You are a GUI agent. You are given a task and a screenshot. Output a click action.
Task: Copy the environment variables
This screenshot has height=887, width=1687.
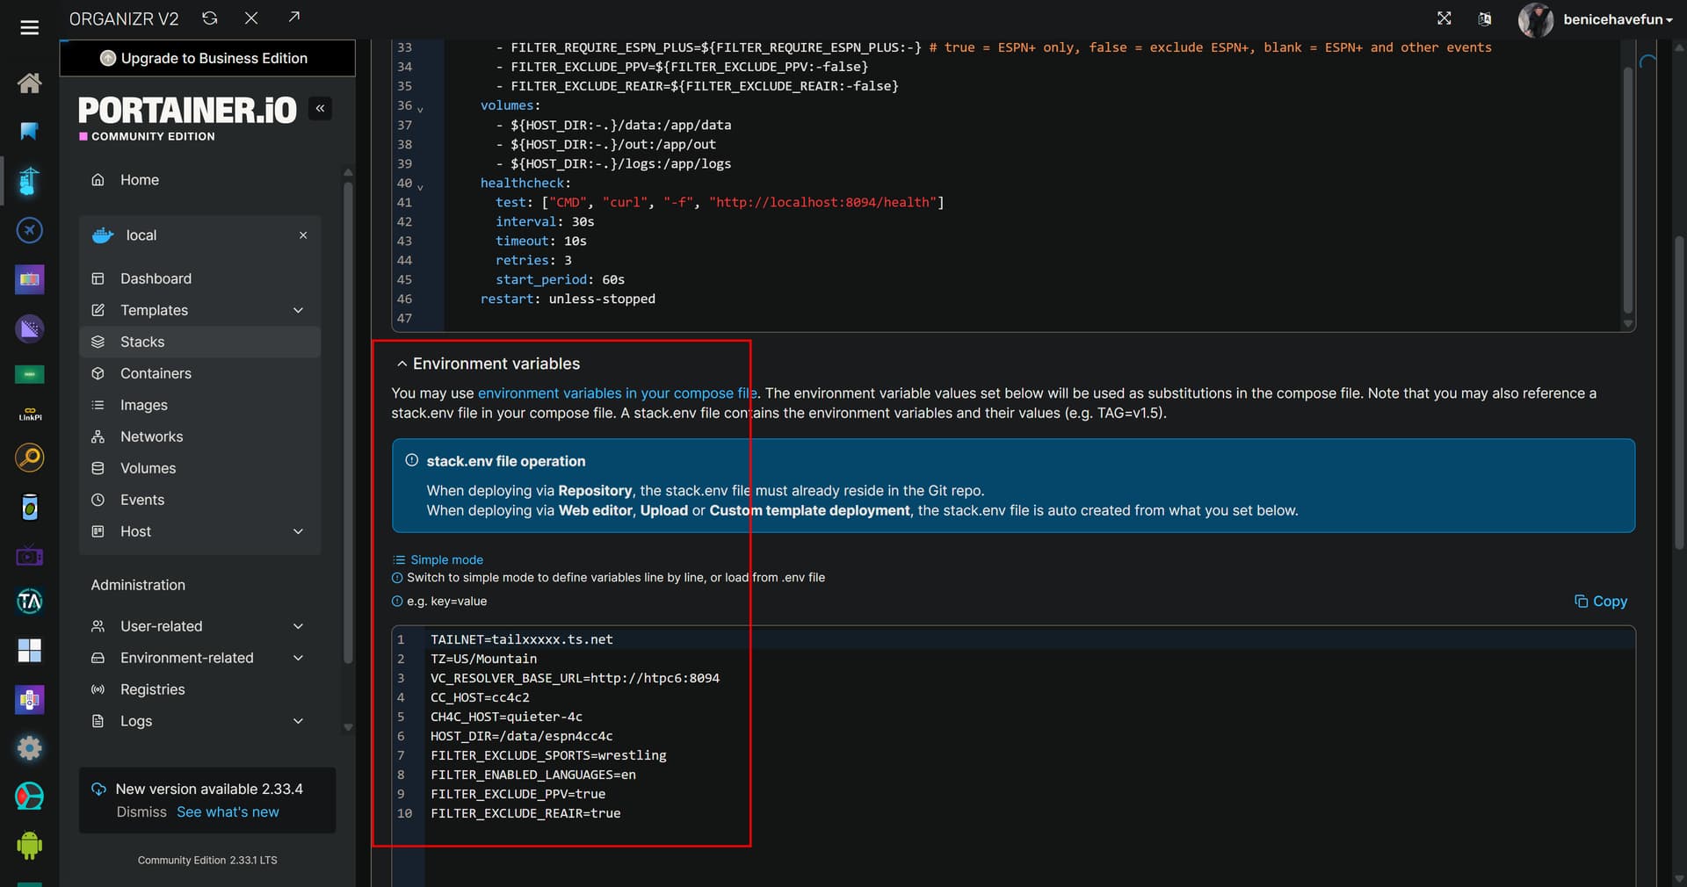tap(1600, 602)
